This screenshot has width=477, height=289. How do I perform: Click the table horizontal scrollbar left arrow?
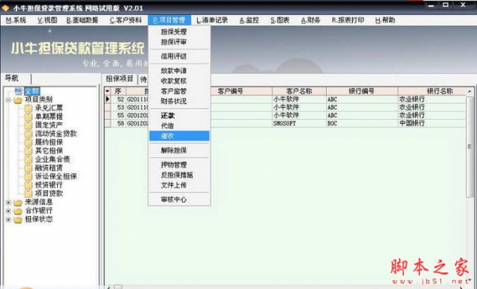coord(109,287)
